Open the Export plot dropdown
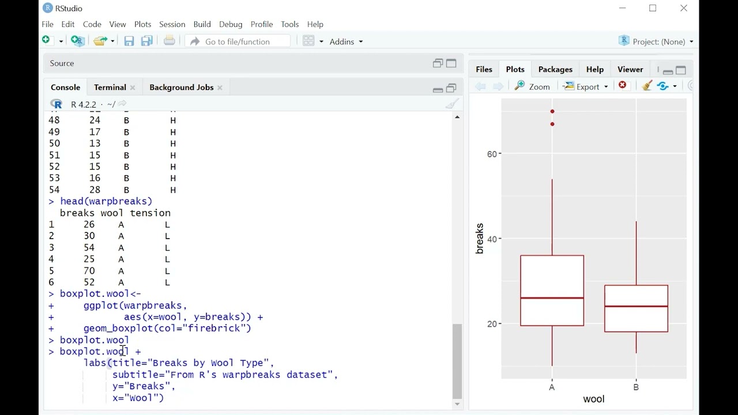 click(x=586, y=86)
